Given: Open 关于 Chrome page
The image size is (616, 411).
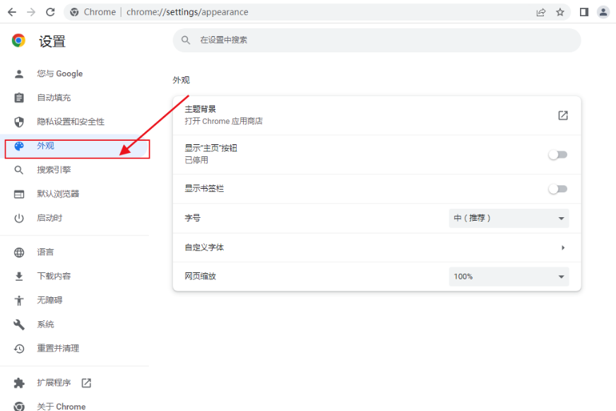Looking at the screenshot, I should [x=61, y=406].
